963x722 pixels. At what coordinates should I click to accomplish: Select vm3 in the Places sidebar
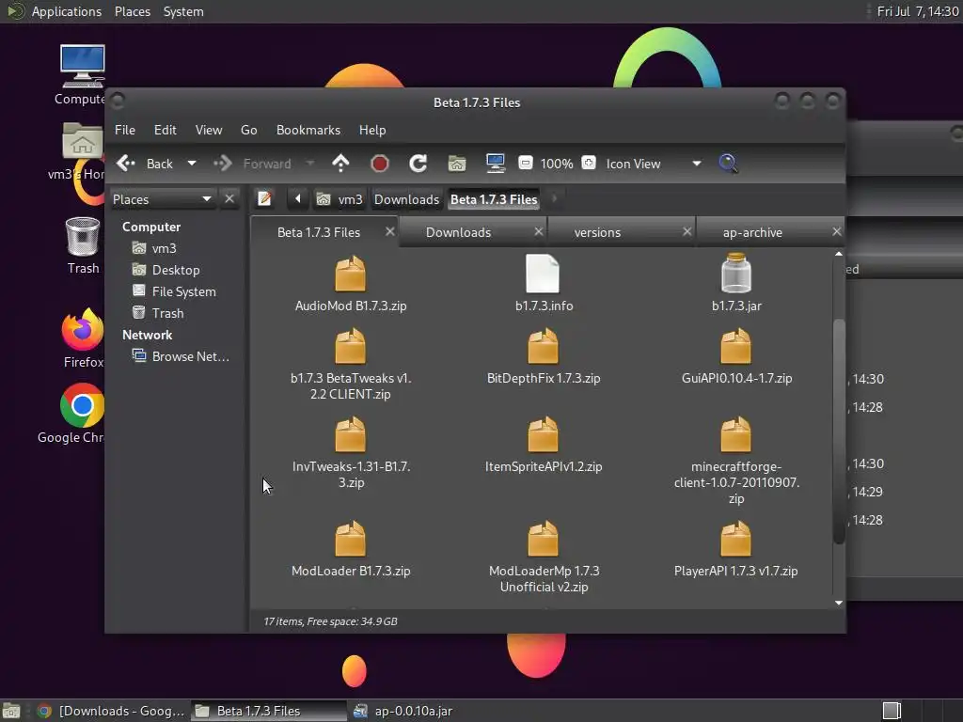pyautogui.click(x=164, y=248)
